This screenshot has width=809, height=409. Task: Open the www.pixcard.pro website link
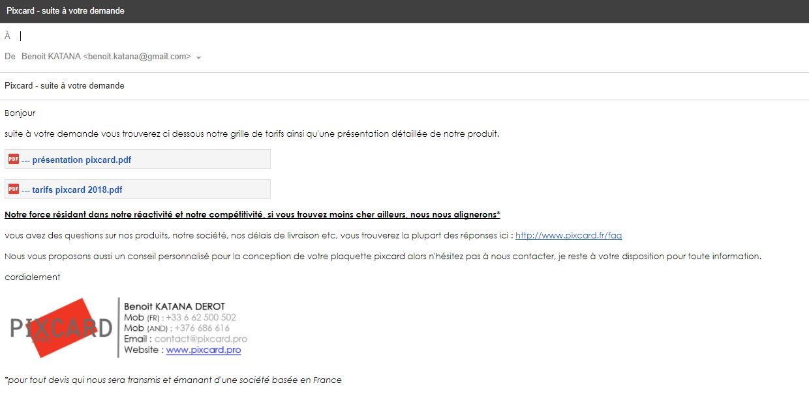click(x=204, y=350)
